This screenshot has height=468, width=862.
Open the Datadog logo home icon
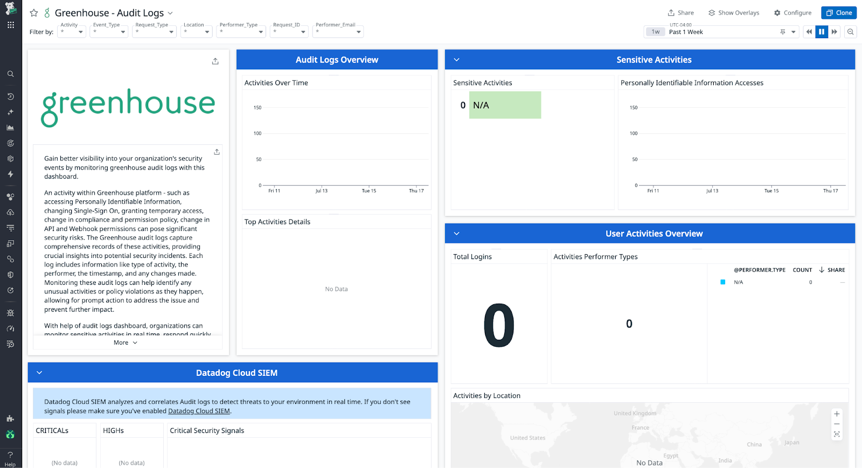[10, 8]
